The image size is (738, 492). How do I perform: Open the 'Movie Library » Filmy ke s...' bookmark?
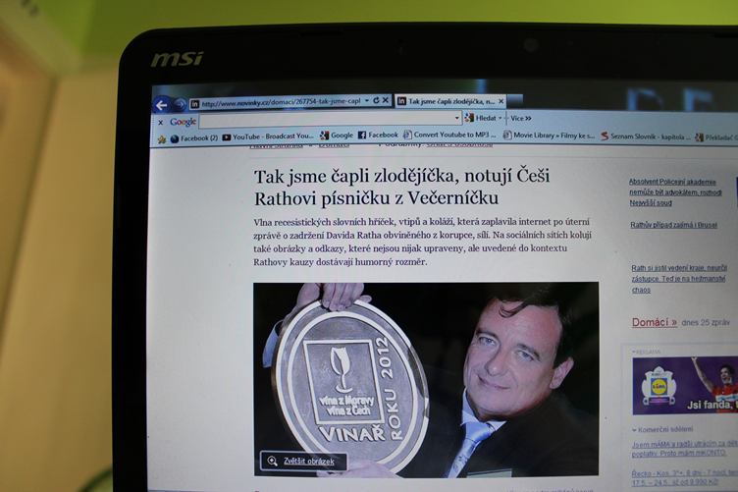pyautogui.click(x=549, y=136)
